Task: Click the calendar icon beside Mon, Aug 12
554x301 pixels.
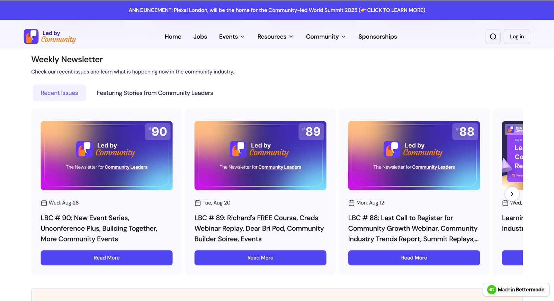Action: tap(351, 203)
